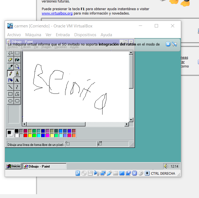
Task: Open the VirtualBox Máquina menu
Action: 33,35
